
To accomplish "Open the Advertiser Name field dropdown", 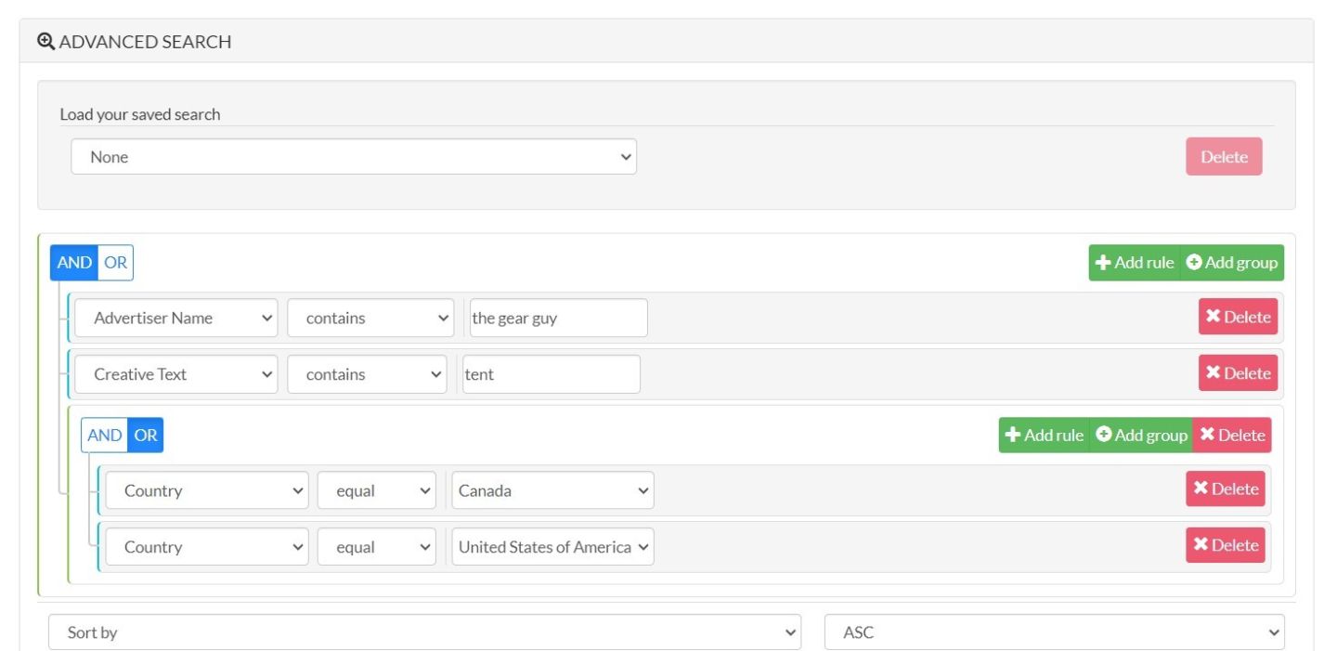I will (175, 318).
